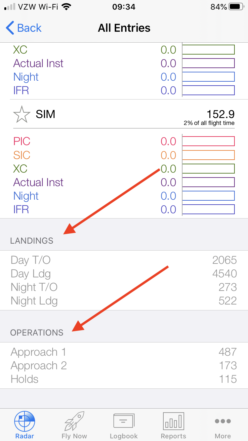Select the SIM Night blue label

26,196
